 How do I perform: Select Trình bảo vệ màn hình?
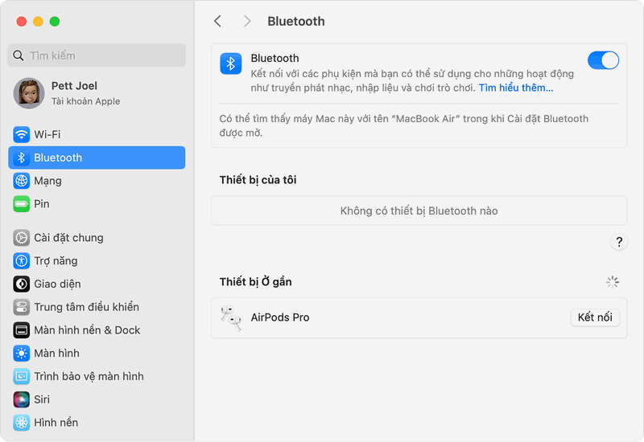(x=97, y=376)
